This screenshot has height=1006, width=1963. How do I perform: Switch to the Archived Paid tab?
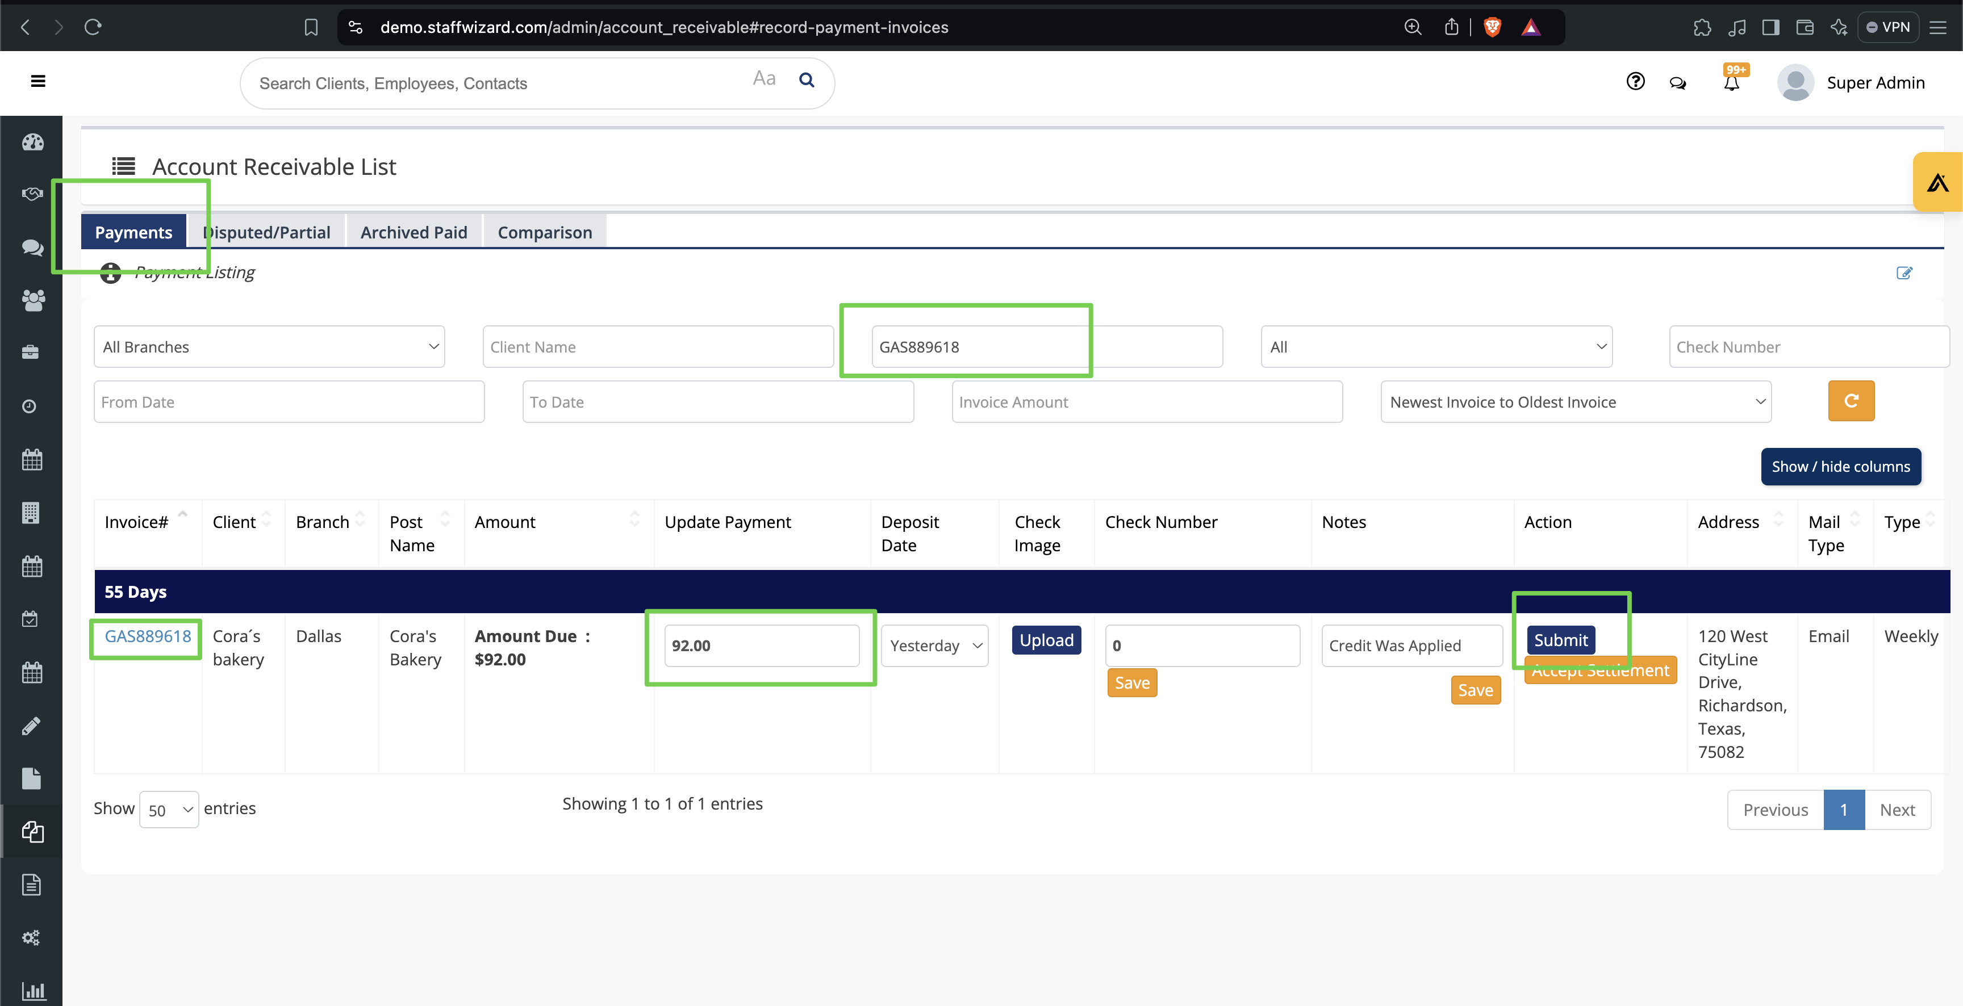point(414,232)
